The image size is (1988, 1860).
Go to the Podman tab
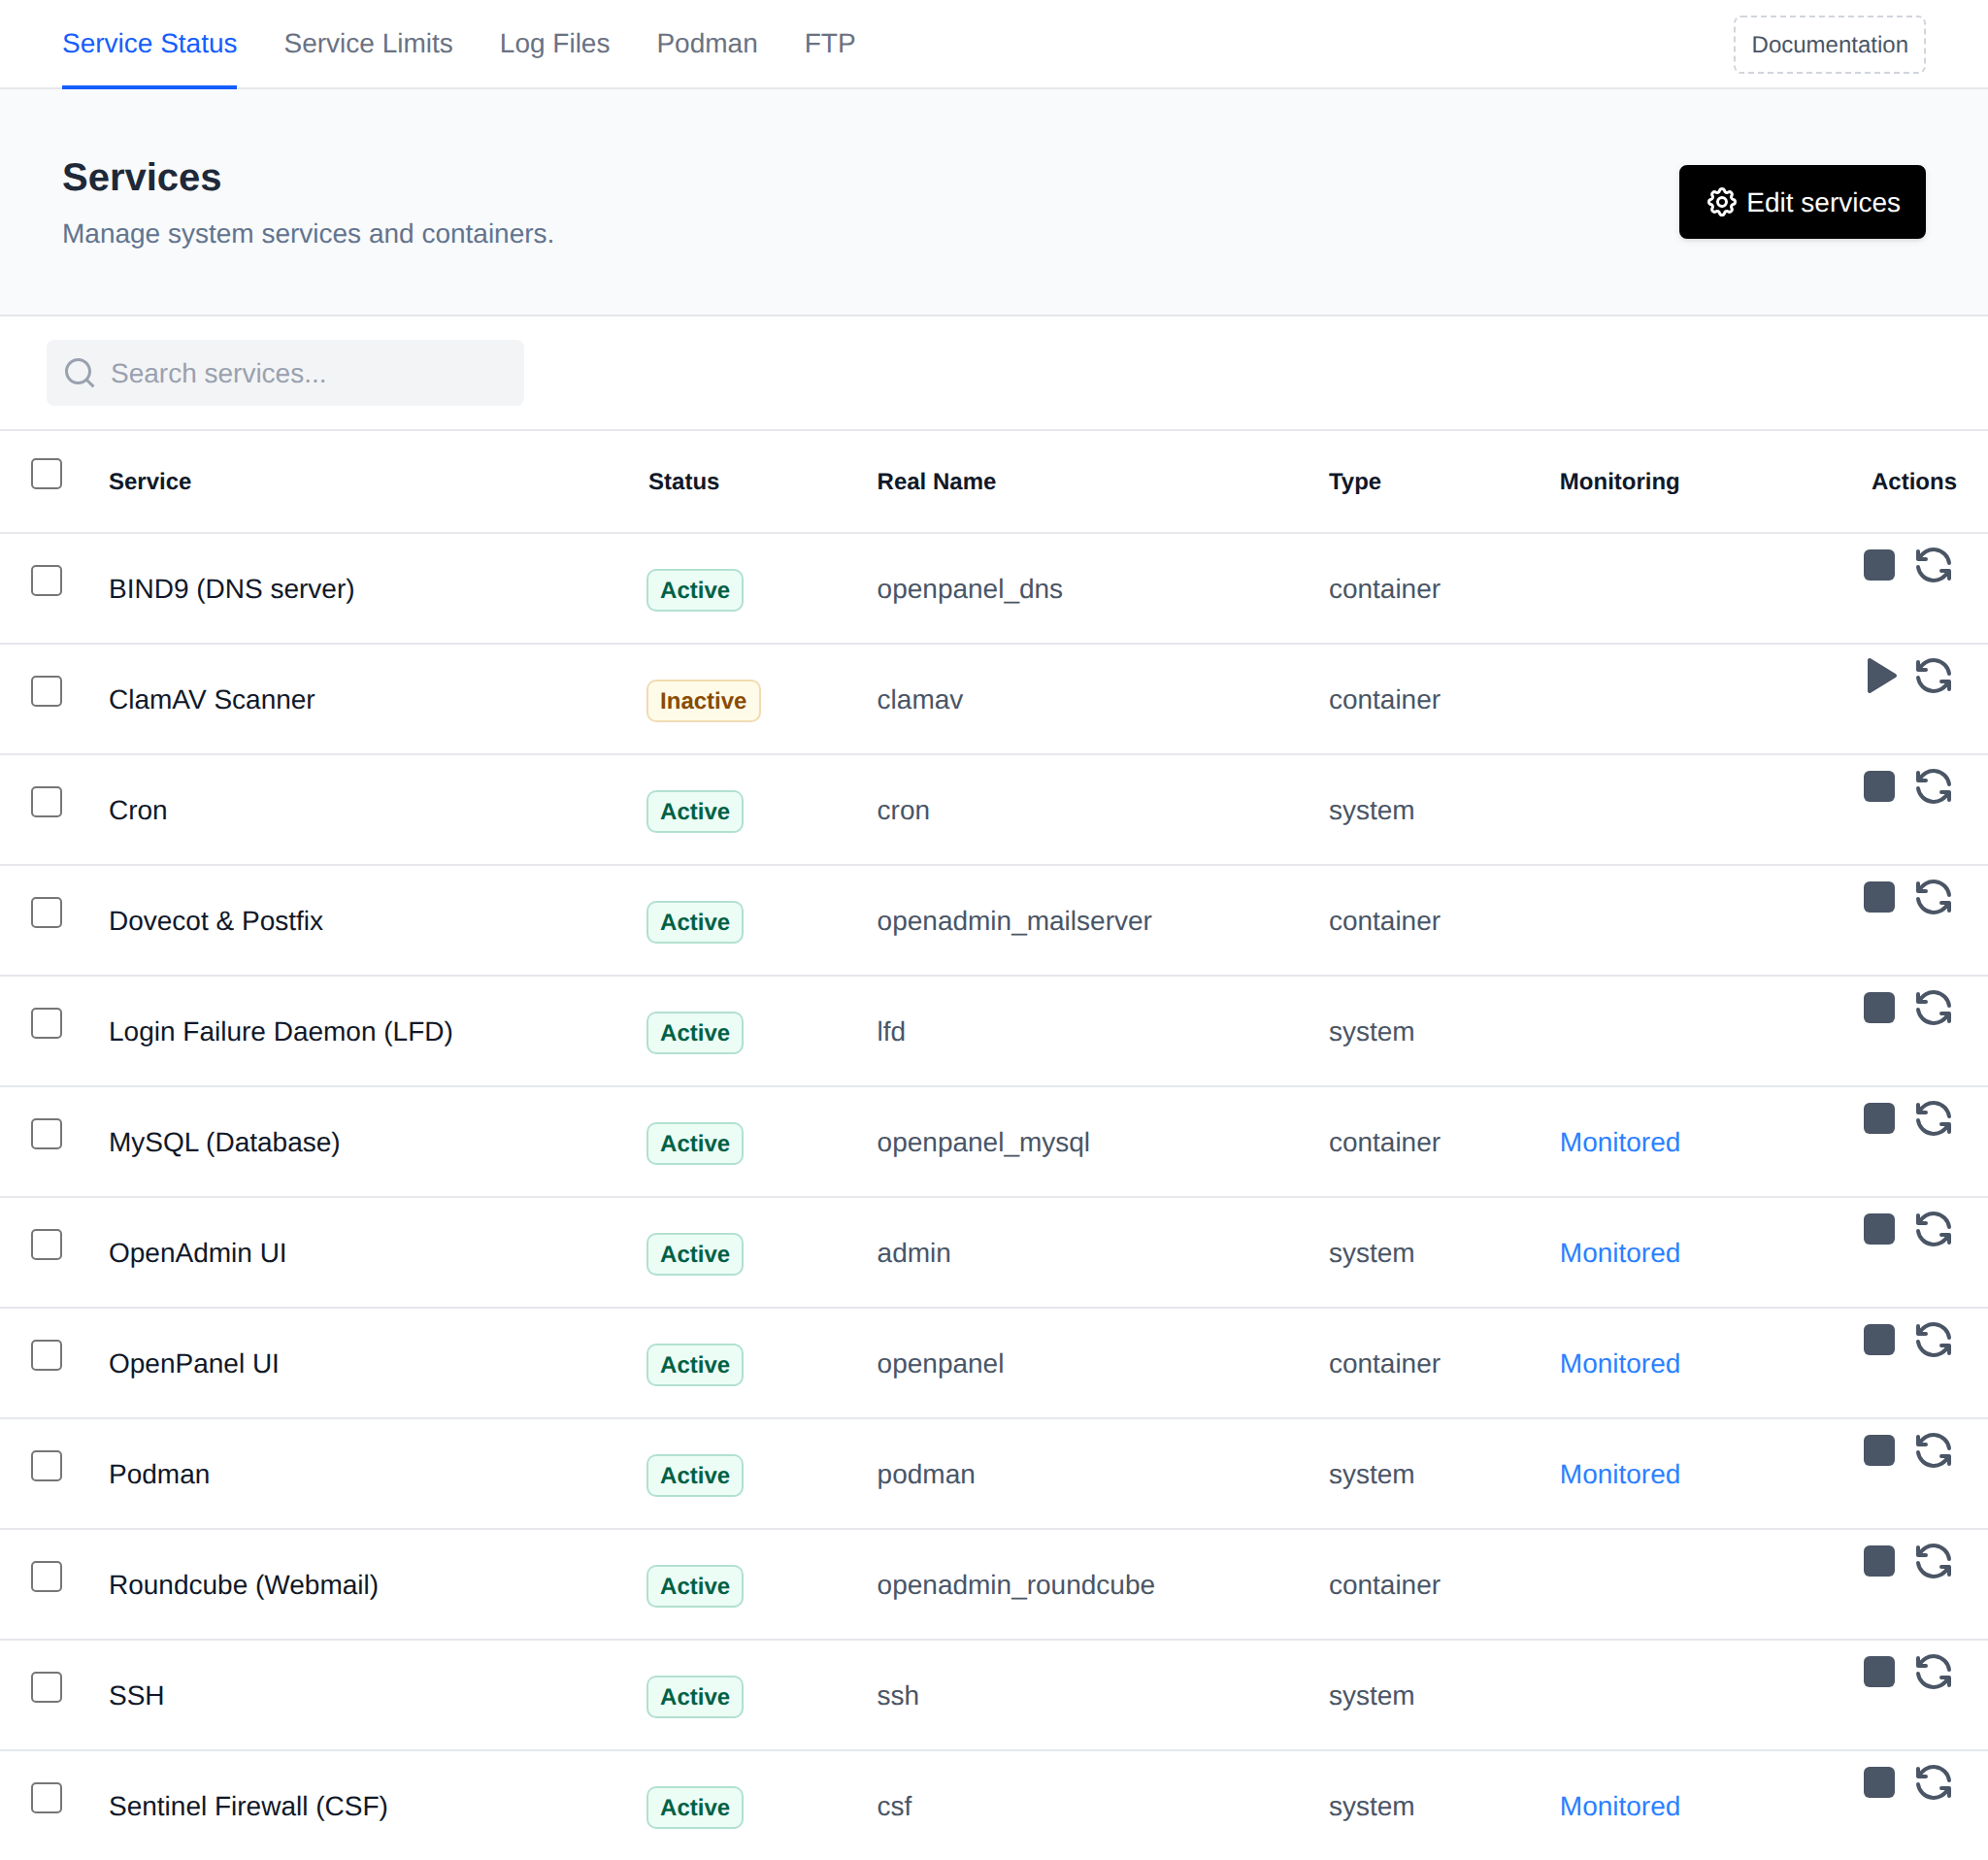pos(707,44)
